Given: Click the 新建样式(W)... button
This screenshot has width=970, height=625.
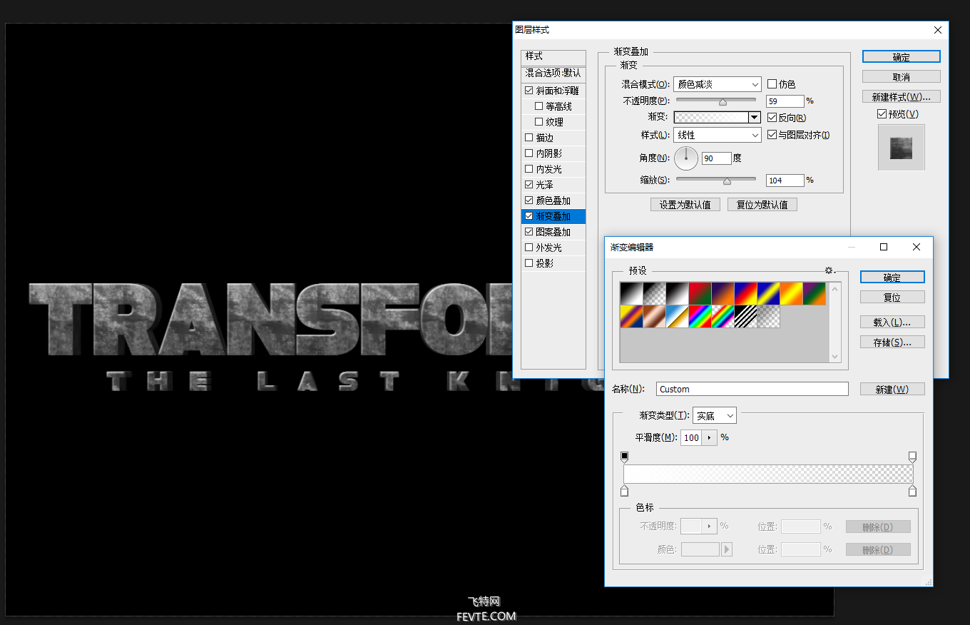Looking at the screenshot, I should 901,96.
